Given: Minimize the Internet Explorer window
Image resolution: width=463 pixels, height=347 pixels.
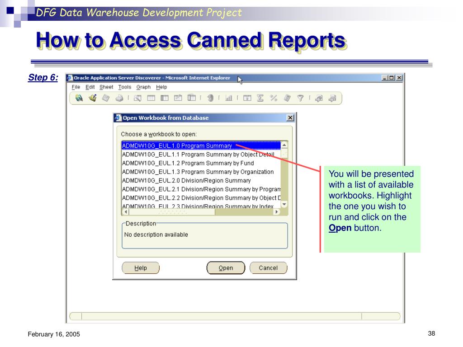Looking at the screenshot, I should pos(384,78).
